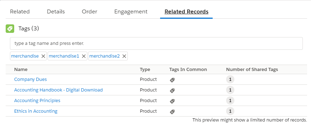Open the Ethics in Accounting link
311x130 pixels.
pos(36,111)
